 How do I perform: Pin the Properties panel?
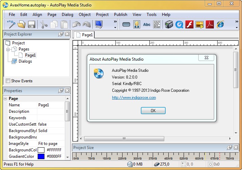tap(61, 90)
